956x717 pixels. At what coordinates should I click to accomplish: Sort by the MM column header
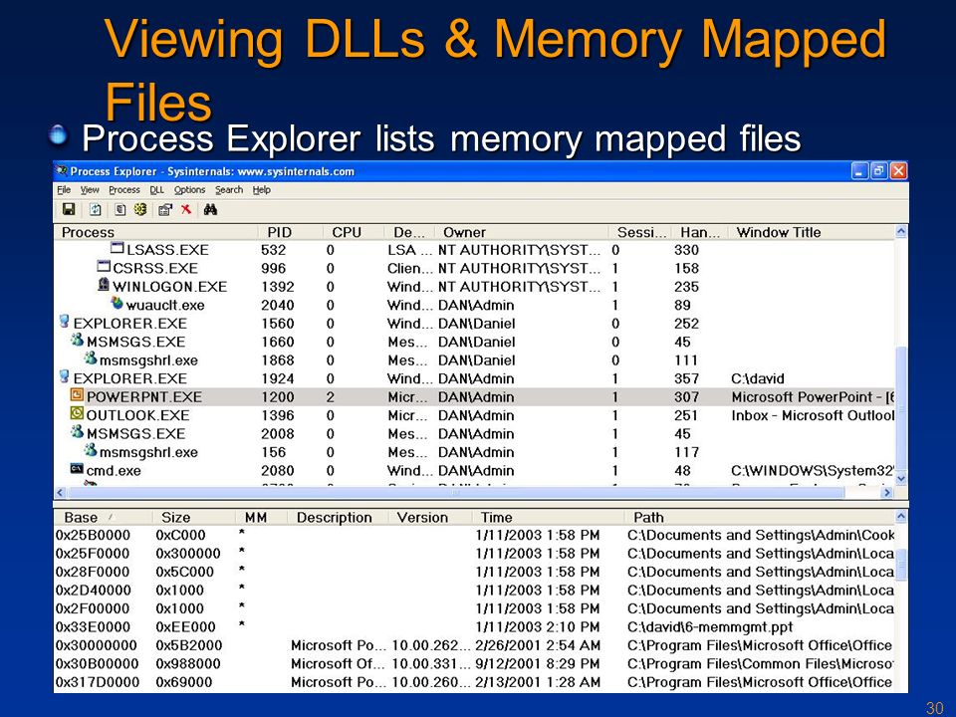pyautogui.click(x=262, y=518)
